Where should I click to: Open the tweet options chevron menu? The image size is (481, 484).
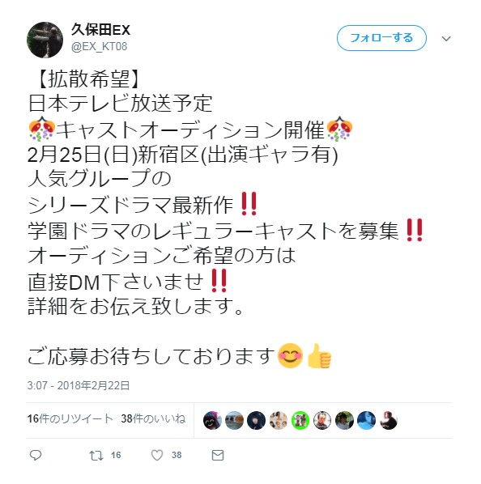pyautogui.click(x=446, y=39)
